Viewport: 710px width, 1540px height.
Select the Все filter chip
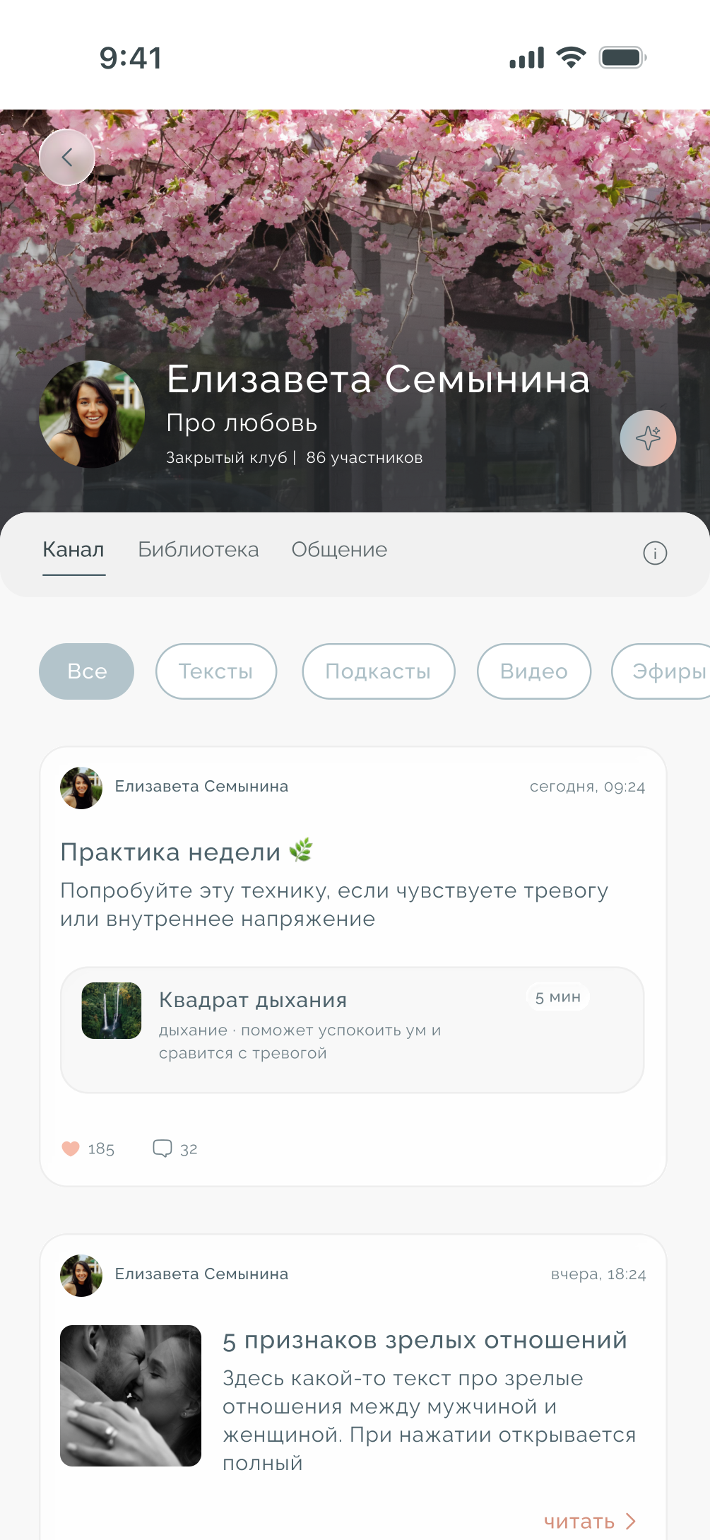pos(86,671)
